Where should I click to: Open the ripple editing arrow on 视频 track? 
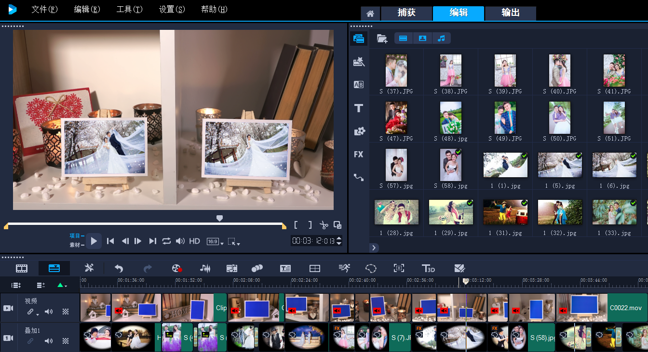[x=38, y=314]
